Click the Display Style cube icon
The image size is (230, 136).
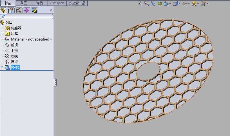coord(175,3)
